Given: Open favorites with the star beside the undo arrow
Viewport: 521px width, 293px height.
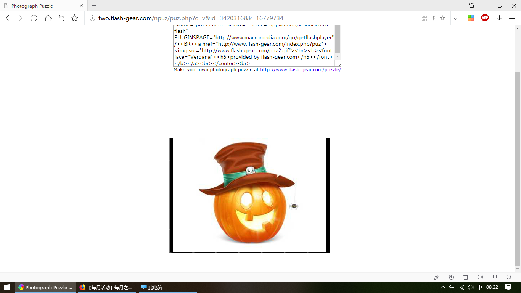Looking at the screenshot, I should click(74, 18).
